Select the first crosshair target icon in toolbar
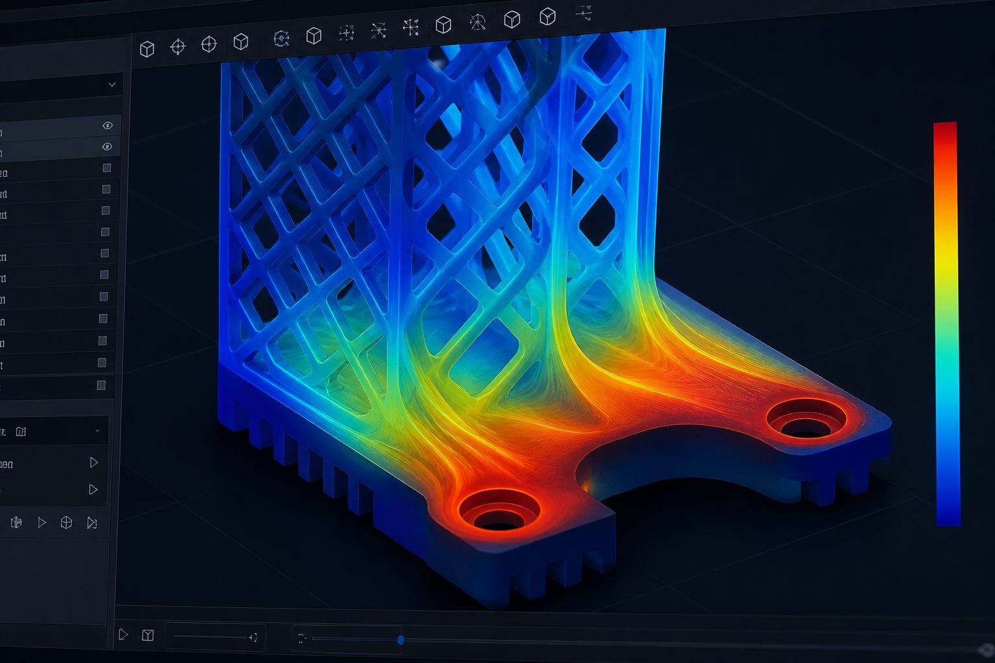The width and height of the screenshot is (995, 663). [x=177, y=47]
